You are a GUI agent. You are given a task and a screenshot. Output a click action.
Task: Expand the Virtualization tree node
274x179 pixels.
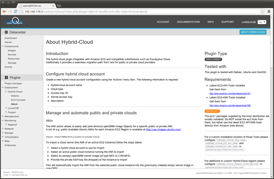click(3, 137)
